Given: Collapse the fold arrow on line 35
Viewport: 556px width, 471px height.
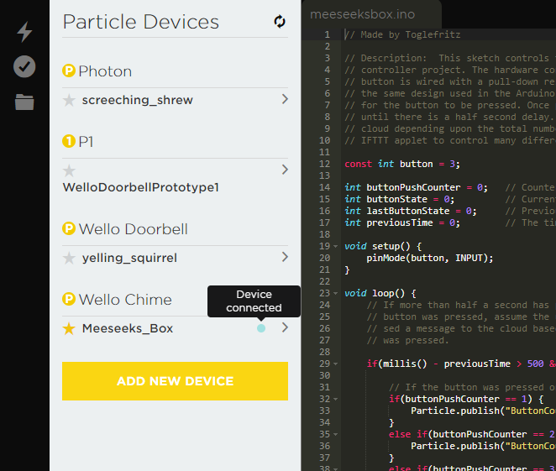Looking at the screenshot, I should coord(335,434).
